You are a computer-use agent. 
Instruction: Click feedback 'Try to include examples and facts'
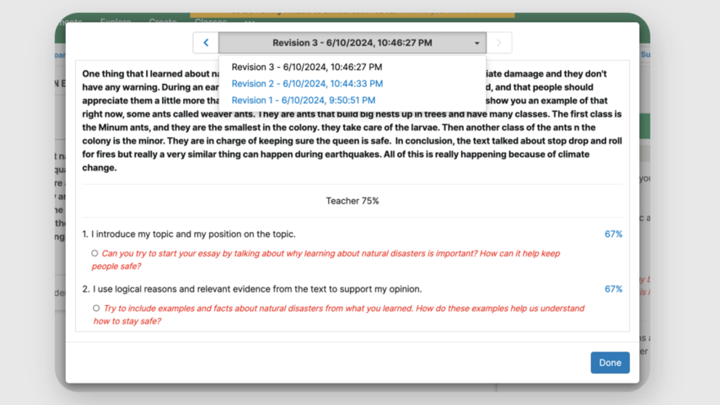click(339, 314)
